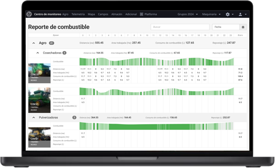Collapse the Pulverizadoras group chevron

point(33,118)
